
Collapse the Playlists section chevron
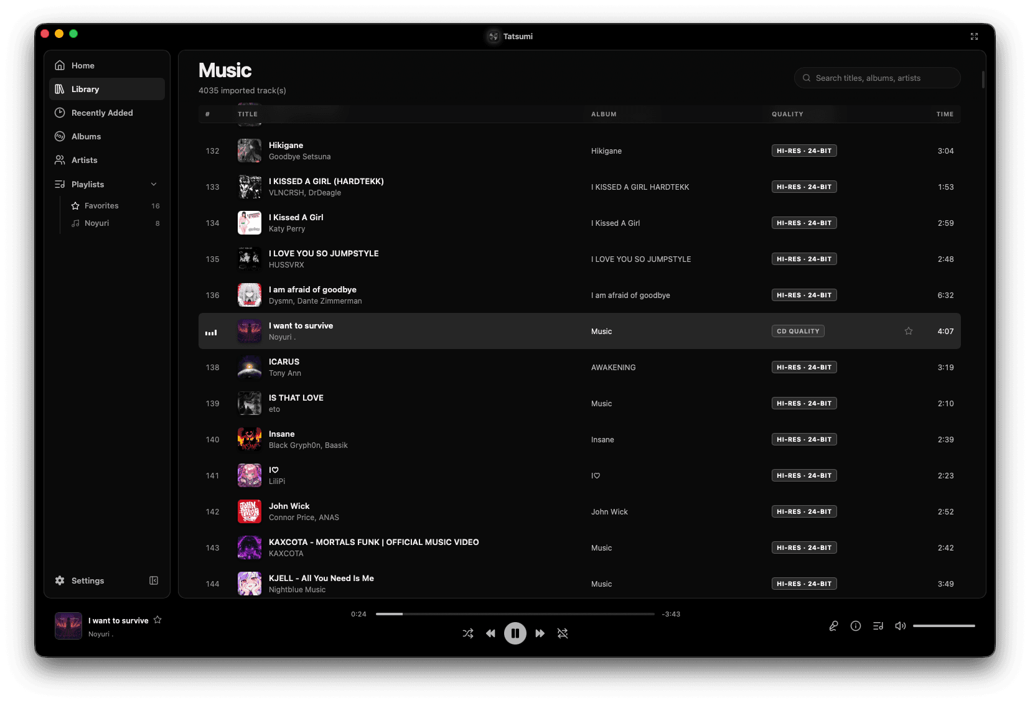coord(154,184)
